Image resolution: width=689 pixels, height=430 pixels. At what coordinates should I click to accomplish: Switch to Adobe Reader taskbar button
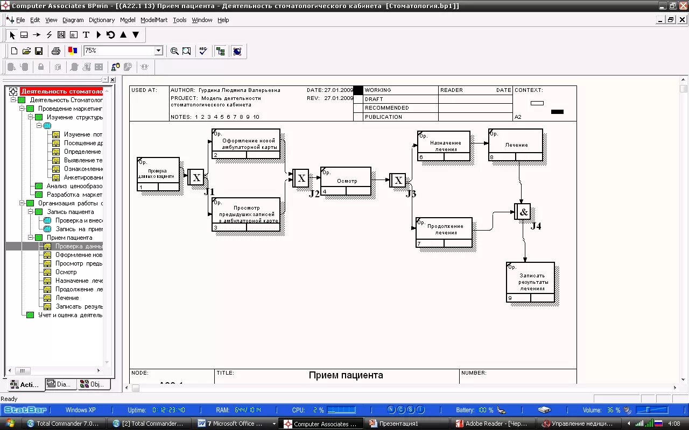[494, 424]
